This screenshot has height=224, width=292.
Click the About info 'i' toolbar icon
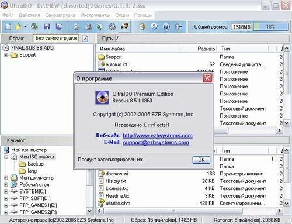(154, 26)
